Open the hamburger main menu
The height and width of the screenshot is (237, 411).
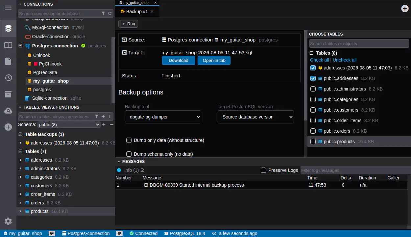click(x=8, y=8)
